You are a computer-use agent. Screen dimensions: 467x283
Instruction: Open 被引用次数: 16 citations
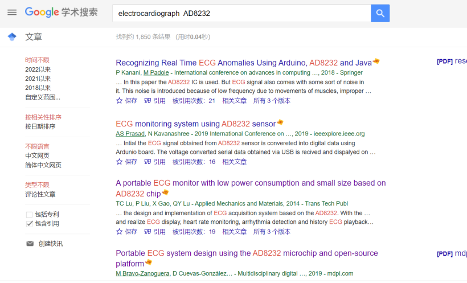coord(194,162)
